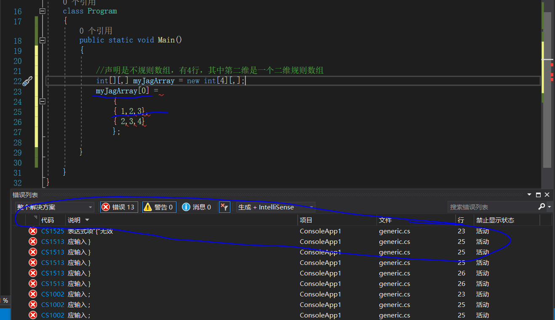The height and width of the screenshot is (320, 555).
Task: Click line number 27 in the gutter
Action: point(17,132)
